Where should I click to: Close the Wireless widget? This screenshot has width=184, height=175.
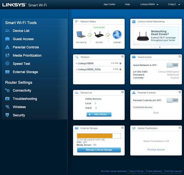click(x=122, y=57)
